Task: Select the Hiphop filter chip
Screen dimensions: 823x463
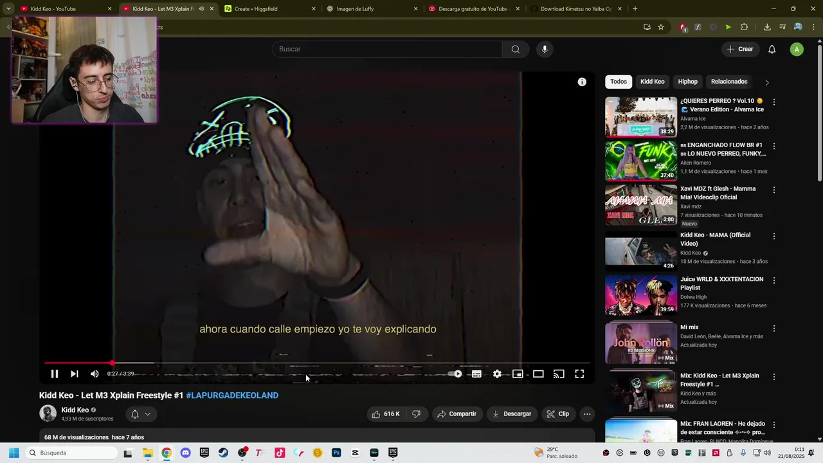Action: pyautogui.click(x=687, y=82)
